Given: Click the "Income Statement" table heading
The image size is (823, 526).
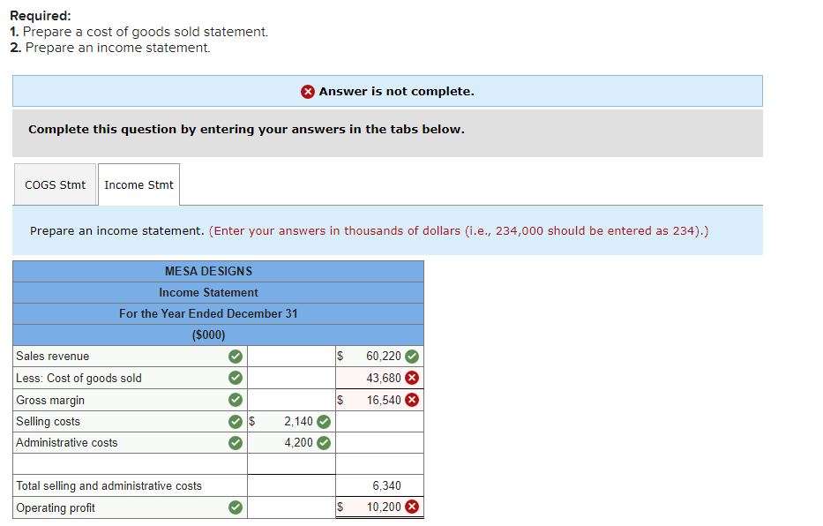Looking at the screenshot, I should pos(208,293).
